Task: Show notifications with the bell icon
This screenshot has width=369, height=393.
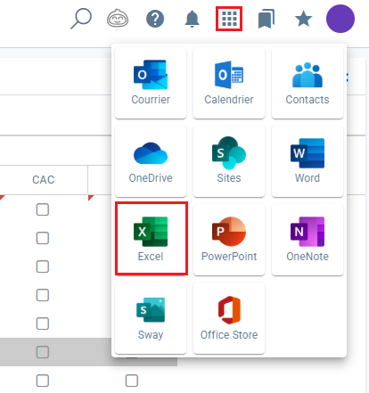Action: pyautogui.click(x=192, y=19)
